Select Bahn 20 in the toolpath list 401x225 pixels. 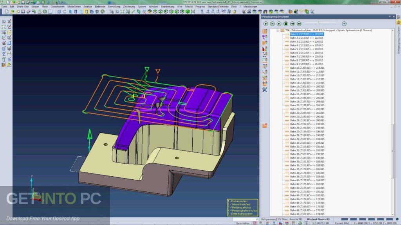[x=307, y=105]
